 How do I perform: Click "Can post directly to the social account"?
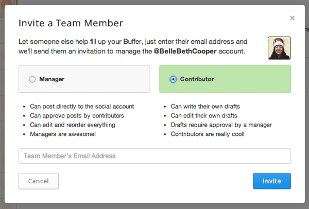click(82, 106)
